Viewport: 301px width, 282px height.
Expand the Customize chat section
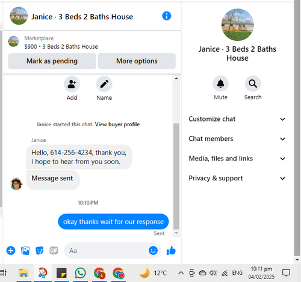pos(237,119)
